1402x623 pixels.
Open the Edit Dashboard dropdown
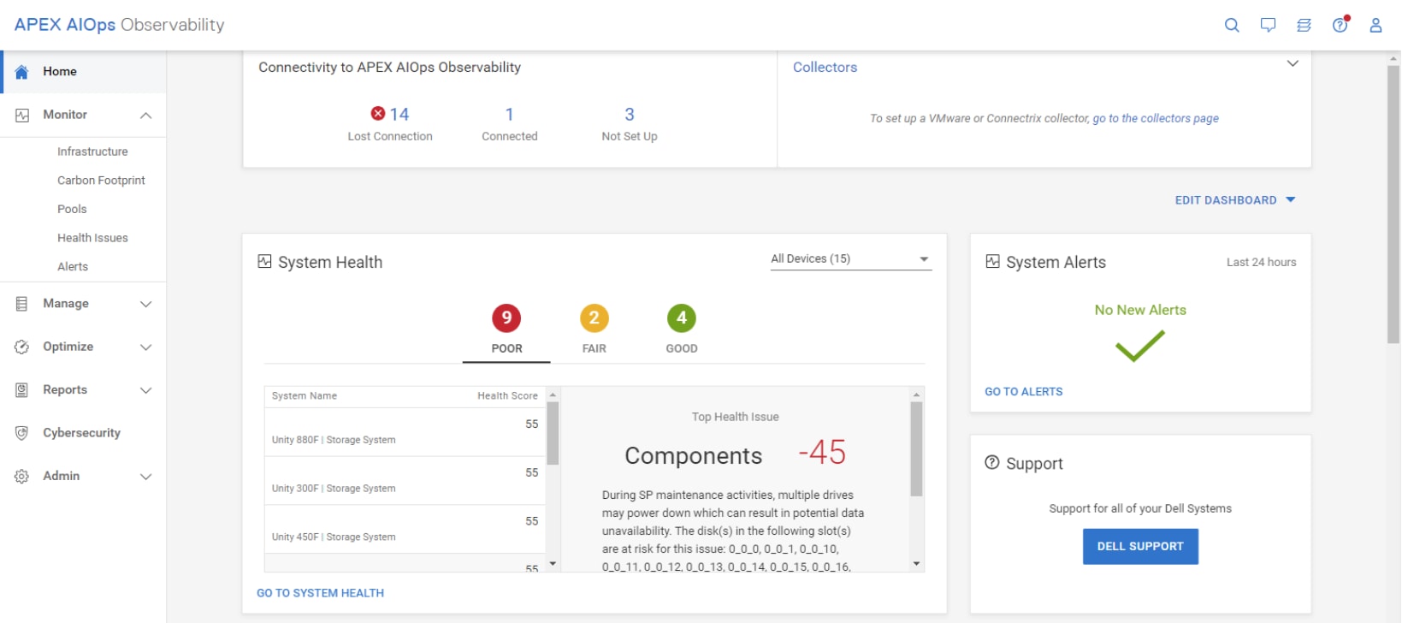[x=1235, y=200]
